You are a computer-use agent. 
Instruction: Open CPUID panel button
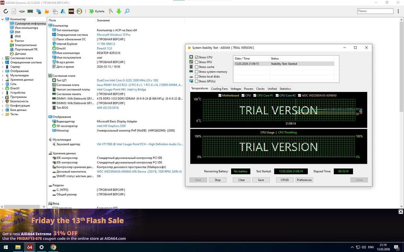pyautogui.click(x=285, y=180)
